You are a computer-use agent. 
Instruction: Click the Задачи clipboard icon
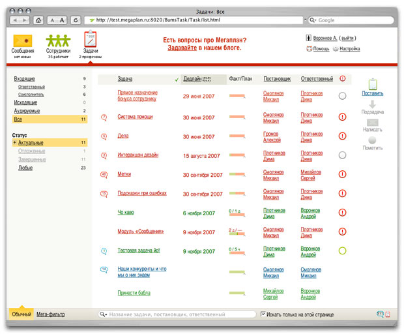pyautogui.click(x=90, y=40)
